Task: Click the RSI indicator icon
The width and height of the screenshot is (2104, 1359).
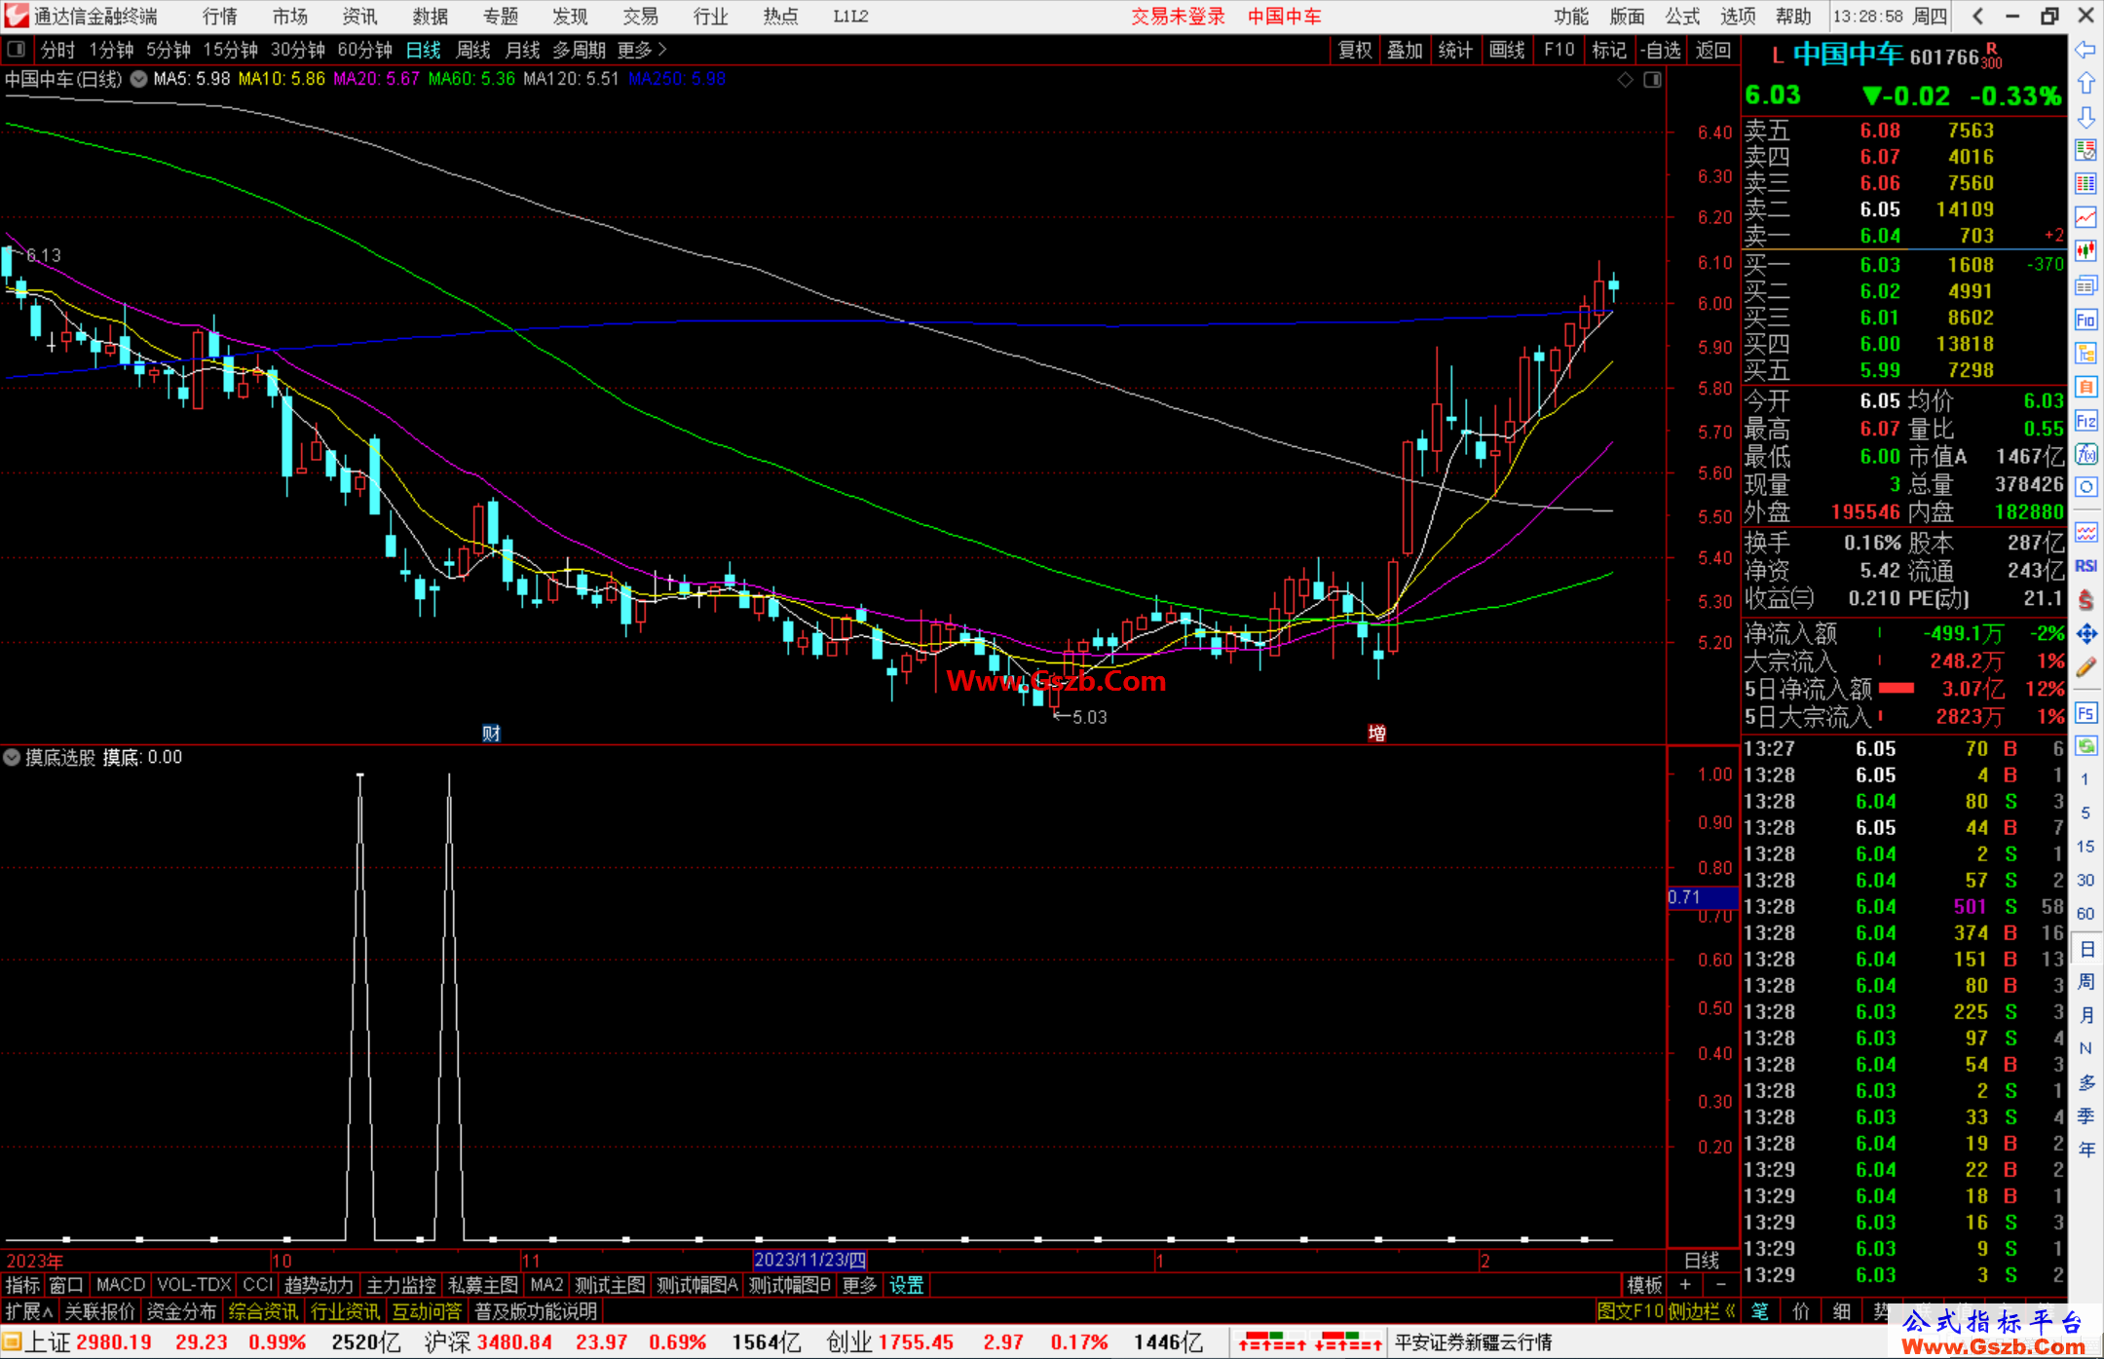Action: [x=2085, y=566]
